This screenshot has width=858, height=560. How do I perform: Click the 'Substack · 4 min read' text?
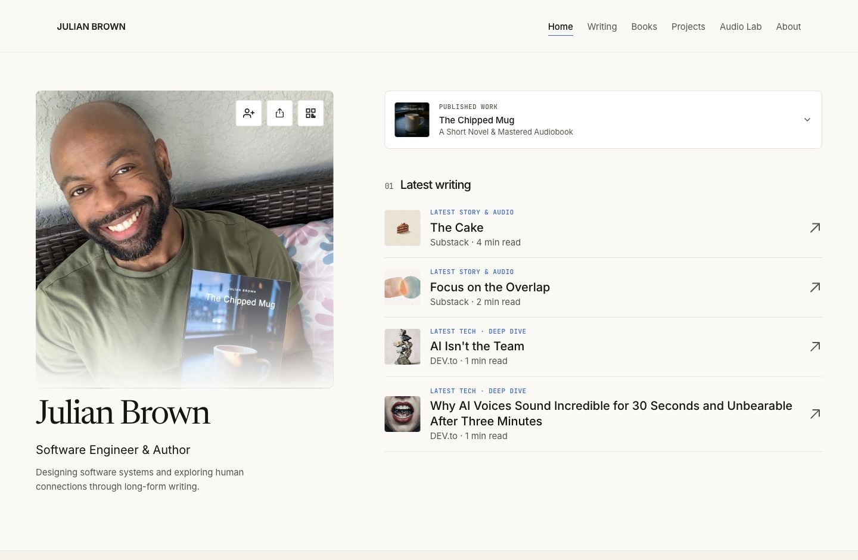[475, 242]
